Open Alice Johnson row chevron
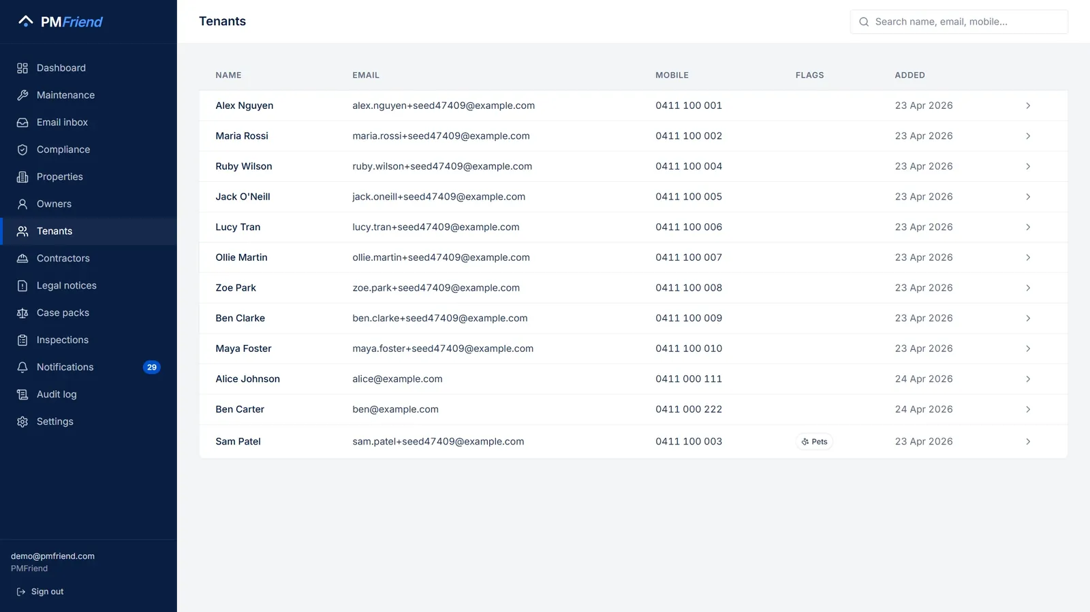The width and height of the screenshot is (1090, 612). click(x=1028, y=379)
